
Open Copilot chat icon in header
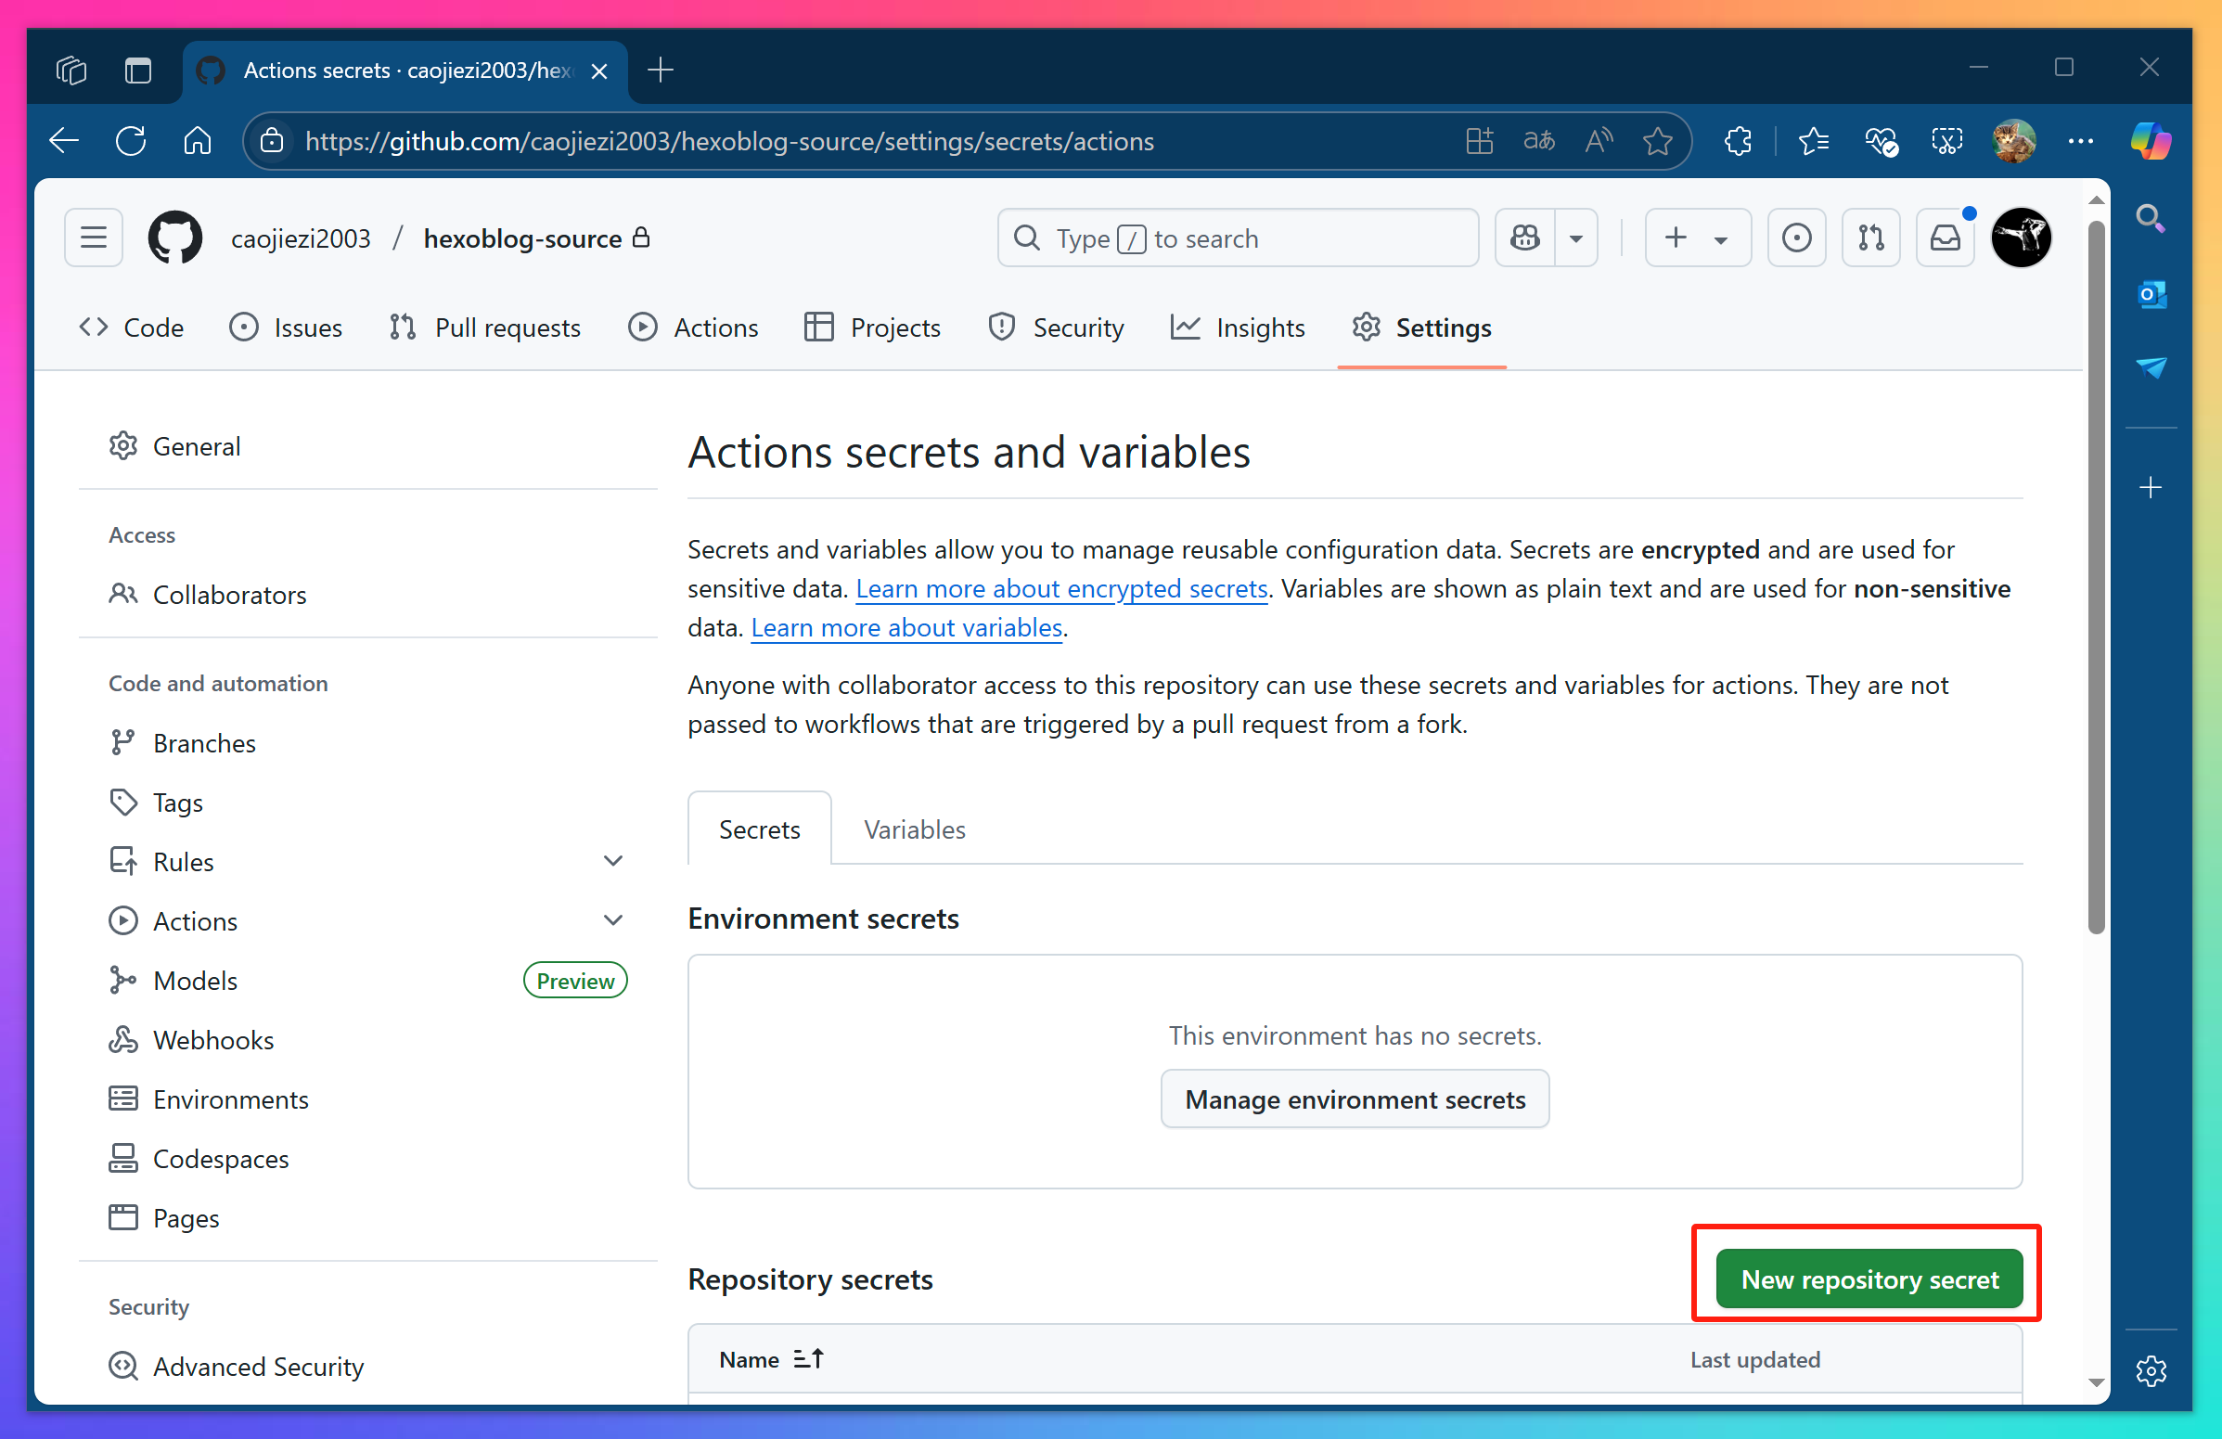point(1524,238)
